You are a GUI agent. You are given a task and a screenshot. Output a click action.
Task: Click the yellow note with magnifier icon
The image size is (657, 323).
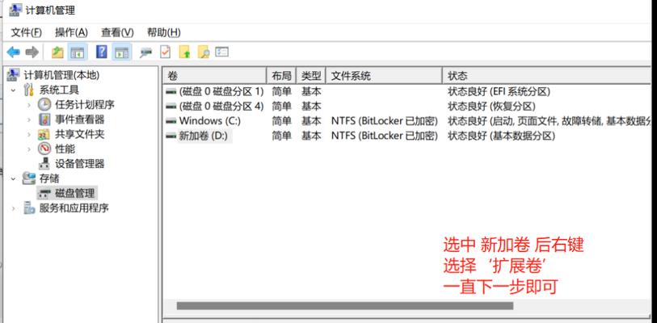(204, 52)
